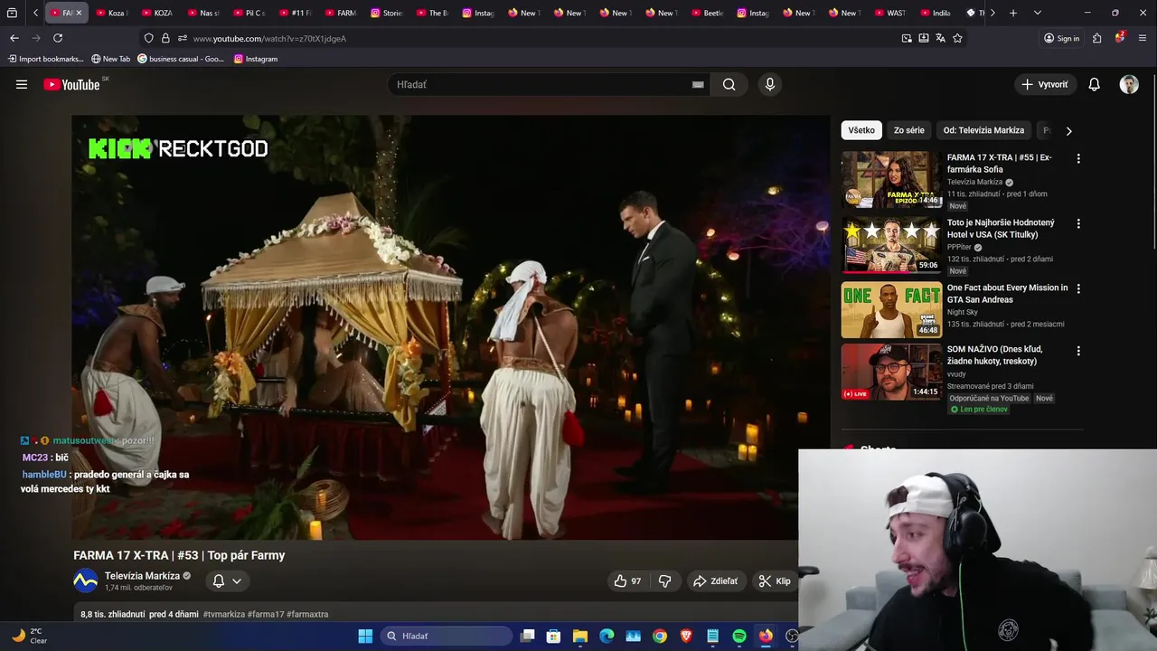Go to the YouTube home logo
This screenshot has width=1157, height=651.
point(71,84)
